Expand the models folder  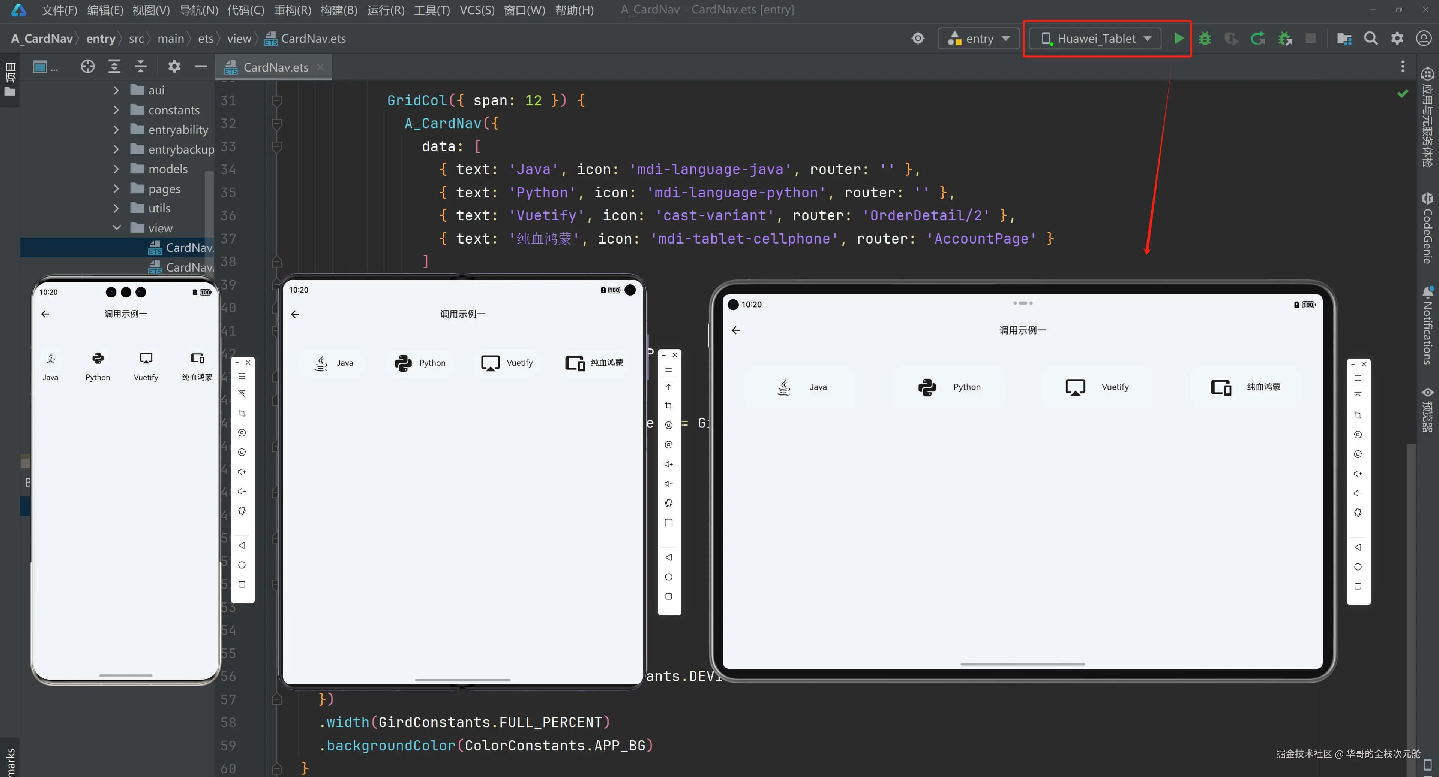(116, 169)
